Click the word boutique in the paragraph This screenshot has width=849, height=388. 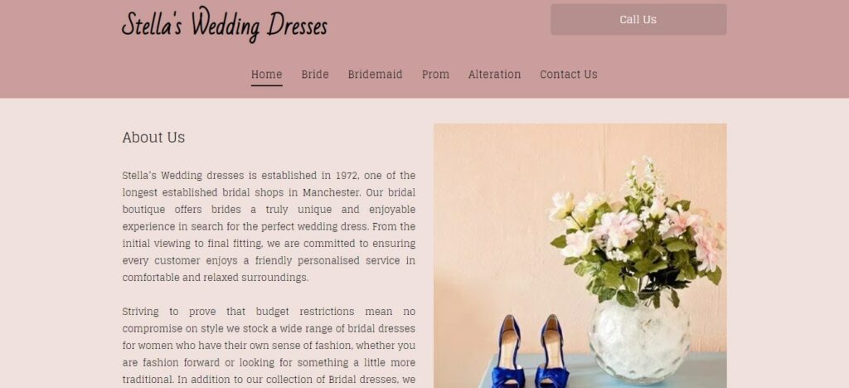click(x=143, y=210)
